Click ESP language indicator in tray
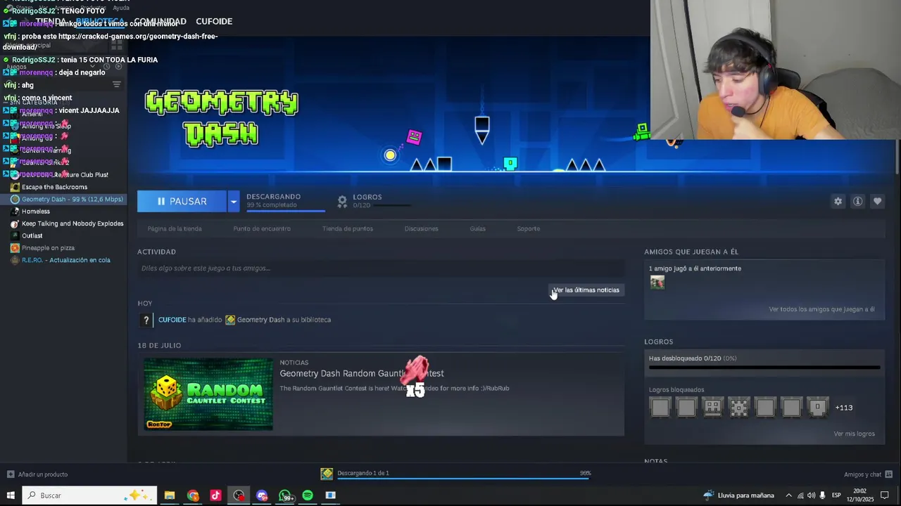Screen dimensions: 901x506 pos(836,495)
